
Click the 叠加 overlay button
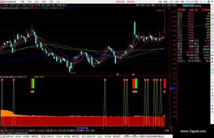coord(143,5)
